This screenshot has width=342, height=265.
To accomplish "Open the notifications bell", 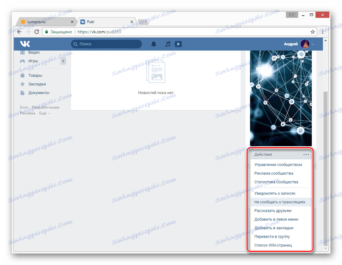I will pyautogui.click(x=154, y=44).
